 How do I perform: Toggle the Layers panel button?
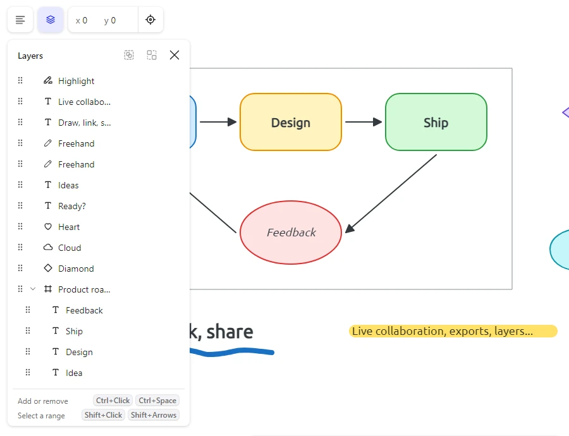(x=51, y=20)
